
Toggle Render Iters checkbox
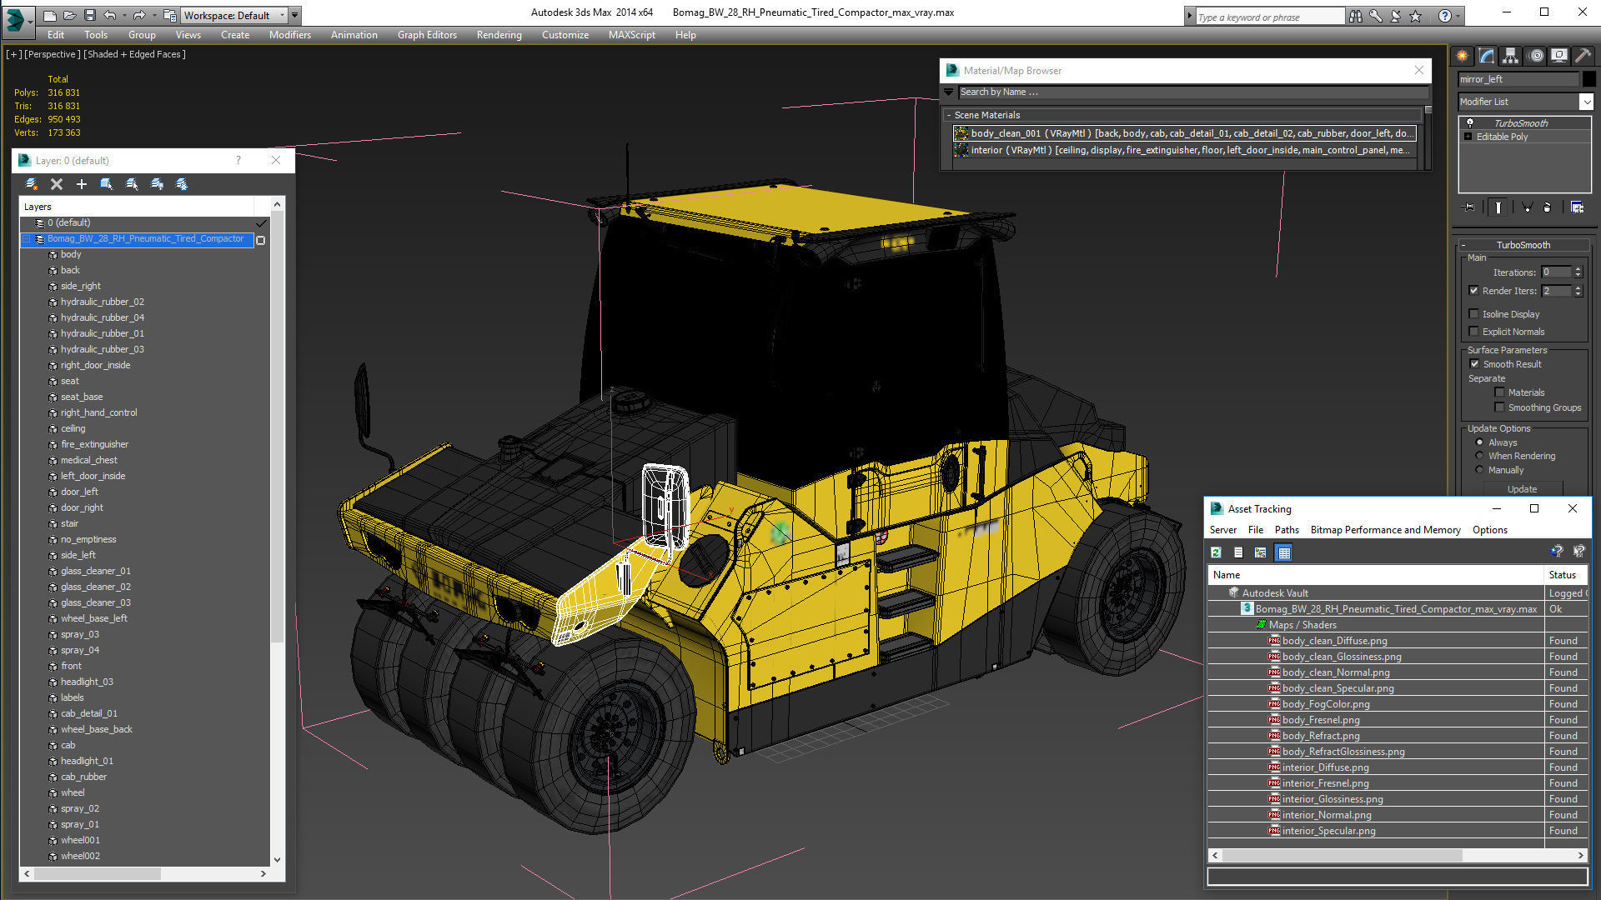pos(1473,291)
